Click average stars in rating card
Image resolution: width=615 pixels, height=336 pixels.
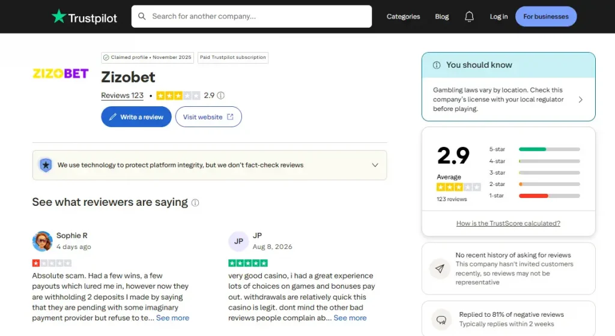click(458, 187)
